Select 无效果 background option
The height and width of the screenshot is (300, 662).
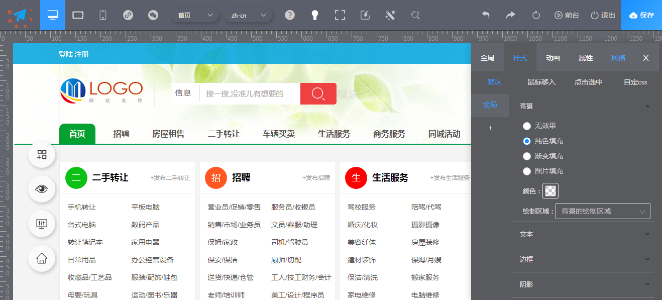point(527,126)
